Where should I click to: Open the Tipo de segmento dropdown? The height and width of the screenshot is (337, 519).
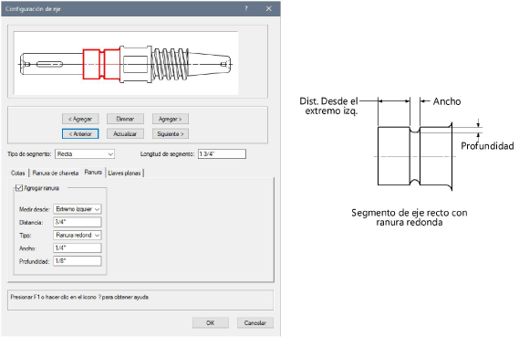point(85,154)
